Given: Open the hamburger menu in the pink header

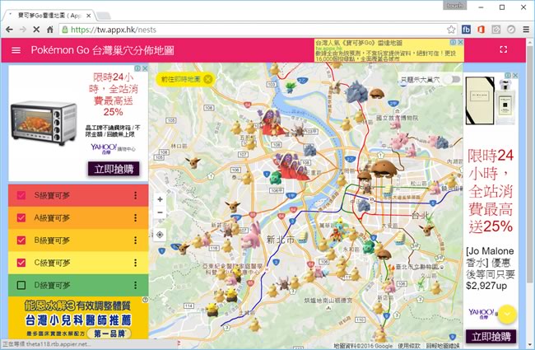Looking at the screenshot, I should [16, 50].
